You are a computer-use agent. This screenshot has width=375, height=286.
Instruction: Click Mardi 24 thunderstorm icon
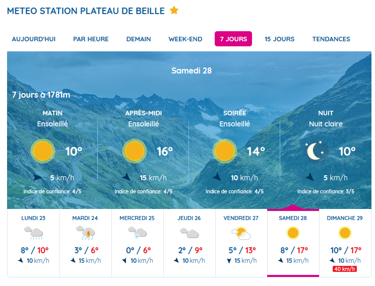pyautogui.click(x=86, y=233)
